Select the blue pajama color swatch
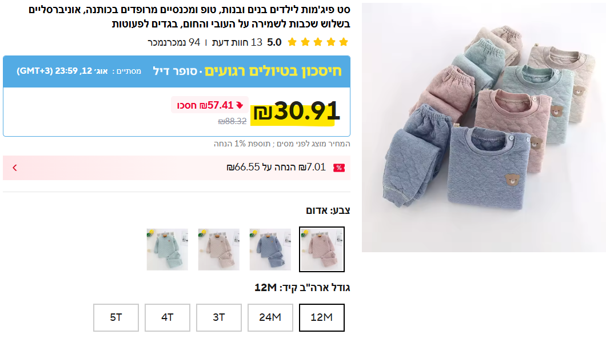Viewport: 606px width, 342px height. [x=270, y=249]
